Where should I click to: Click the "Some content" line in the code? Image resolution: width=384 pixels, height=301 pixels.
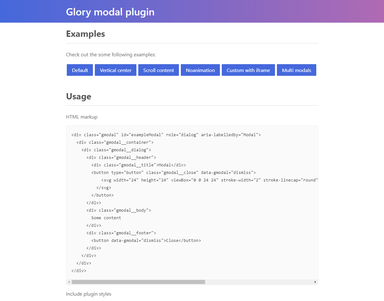click(x=106, y=218)
